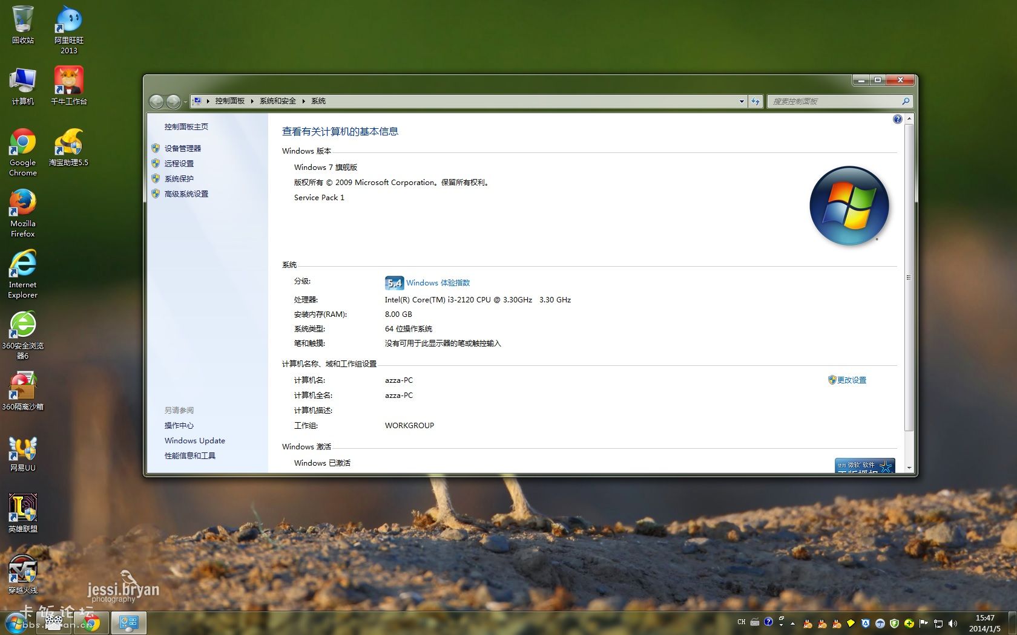Open the recent pages dropdown beside the forward button
The image size is (1017, 635).
tap(185, 102)
